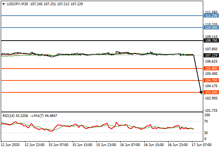Click the 15 Jun 15:00 time label
Screen dimensions: 220x149
pyautogui.click(x=82, y=145)
